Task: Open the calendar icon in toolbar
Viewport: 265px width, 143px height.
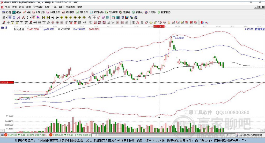Action: pyautogui.click(x=113, y=18)
